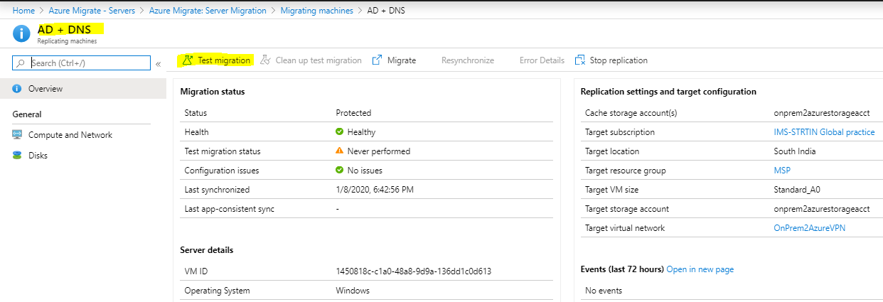
Task: Focus the Search (Ctrl+/) field
Action: pos(82,63)
